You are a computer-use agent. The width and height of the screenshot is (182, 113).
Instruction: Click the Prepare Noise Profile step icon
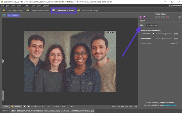pos(28,11)
